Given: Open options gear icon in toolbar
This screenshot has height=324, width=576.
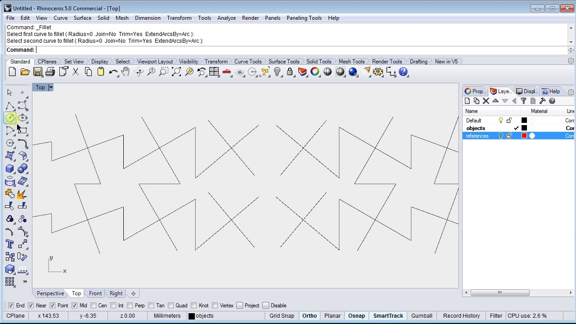Looking at the screenshot, I should [378, 72].
